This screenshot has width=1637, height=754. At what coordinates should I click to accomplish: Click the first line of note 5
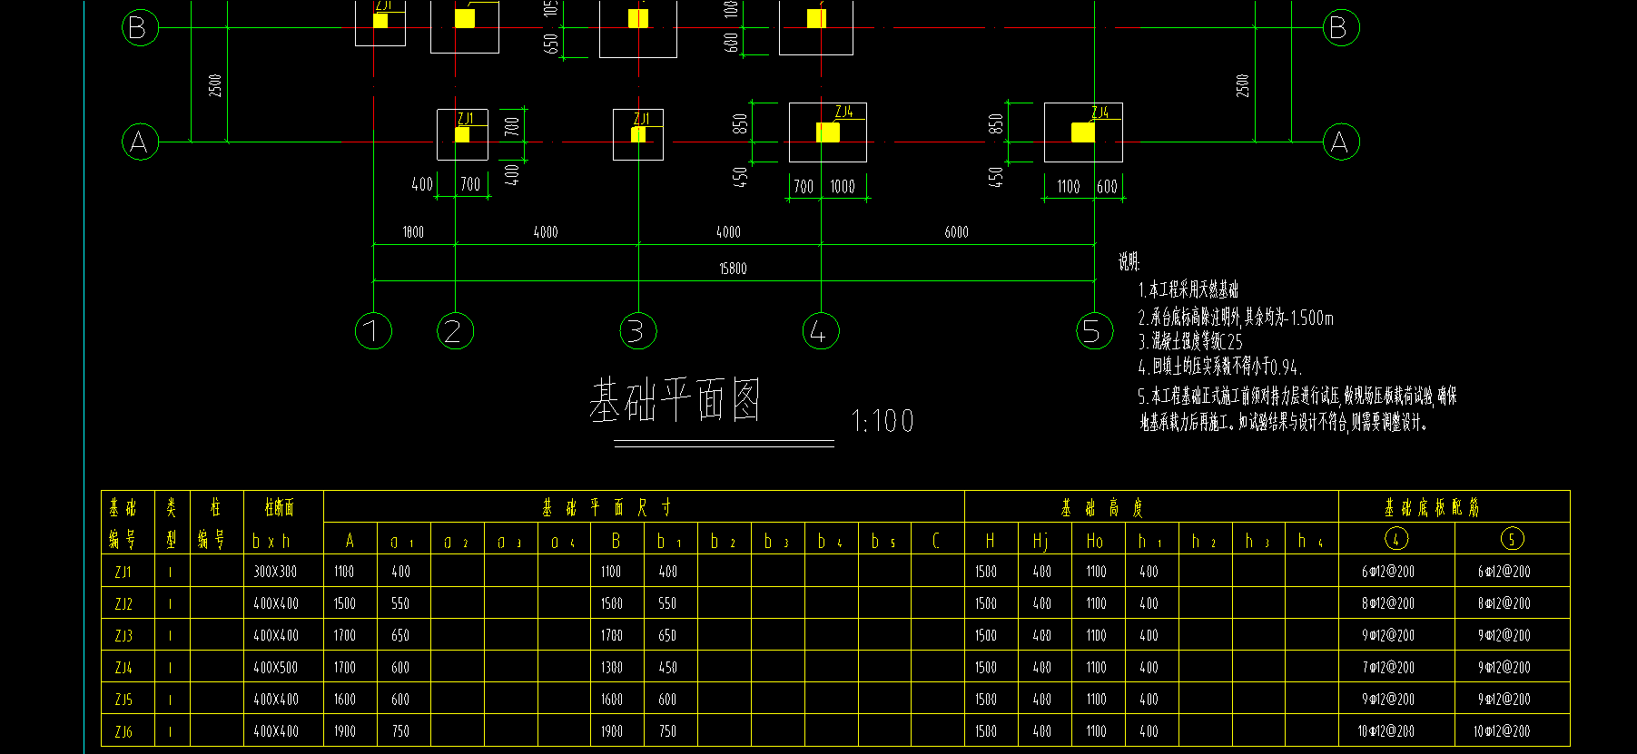tap(1297, 396)
